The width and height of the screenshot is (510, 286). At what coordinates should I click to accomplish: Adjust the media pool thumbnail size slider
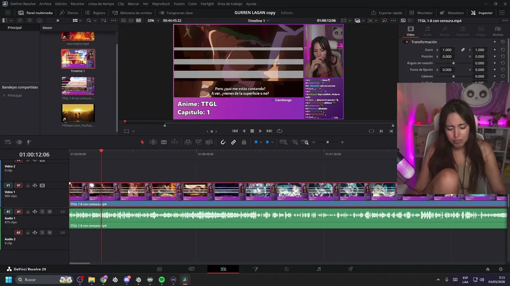tap(57, 21)
